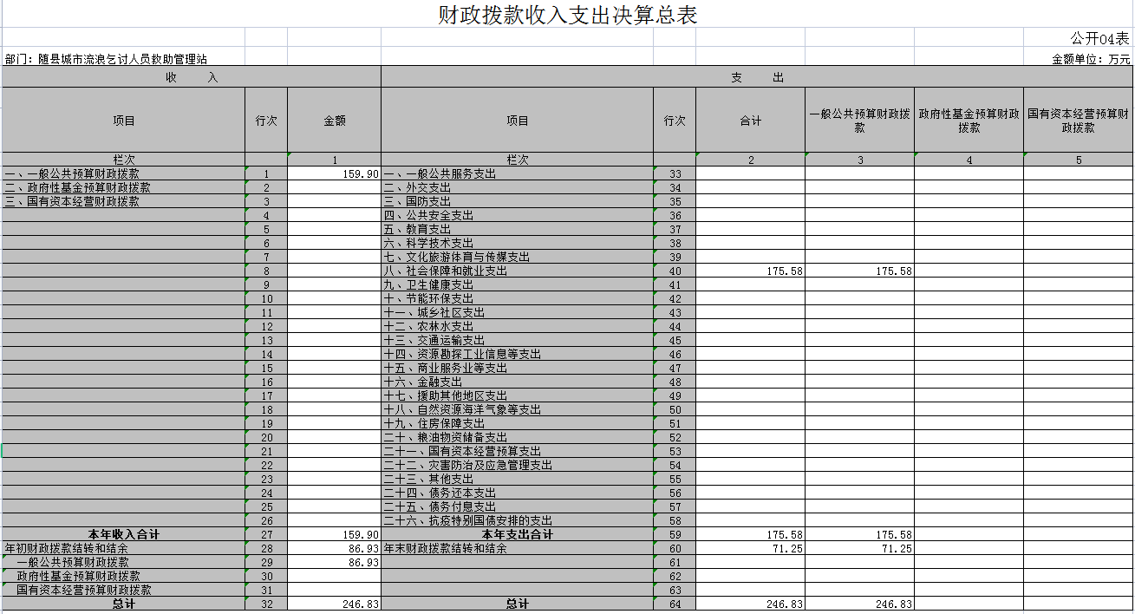Click column header "国有资本经营预算财政拨款" in the 支出 section

coord(1078,121)
